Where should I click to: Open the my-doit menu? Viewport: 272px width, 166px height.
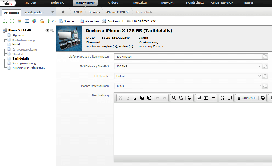click(x=31, y=3)
